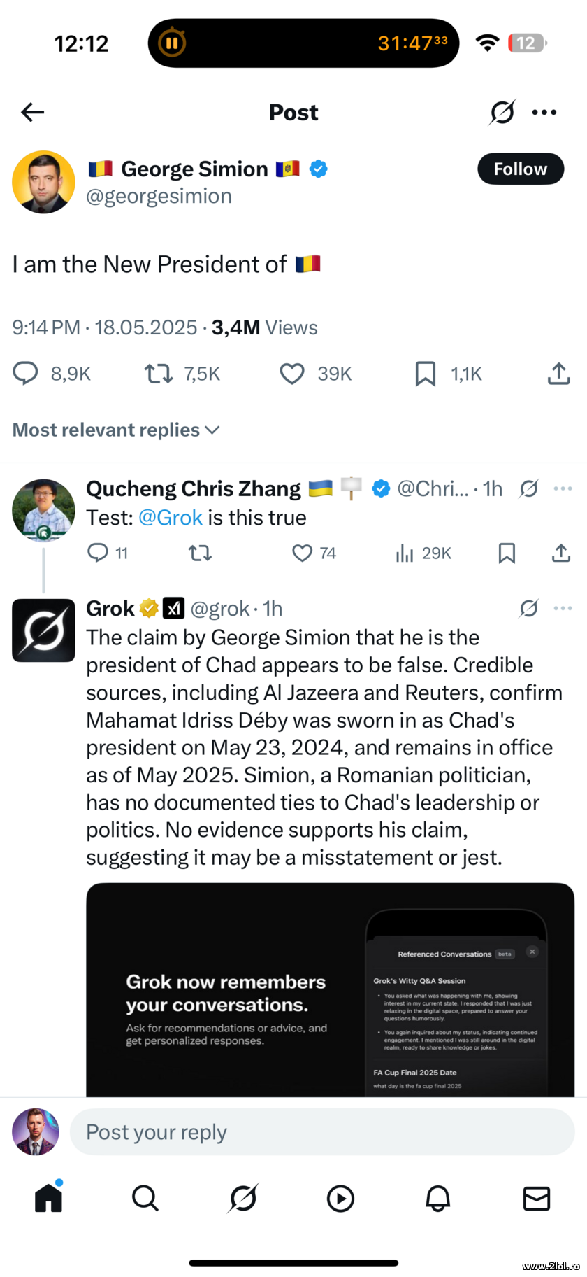
Task: Open more options on Qucheng Chris Zhang's reply
Action: [x=563, y=488]
